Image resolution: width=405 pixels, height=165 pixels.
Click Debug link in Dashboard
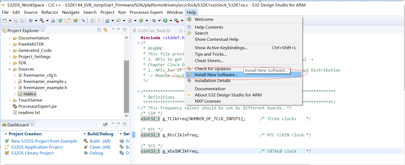tap(96, 153)
